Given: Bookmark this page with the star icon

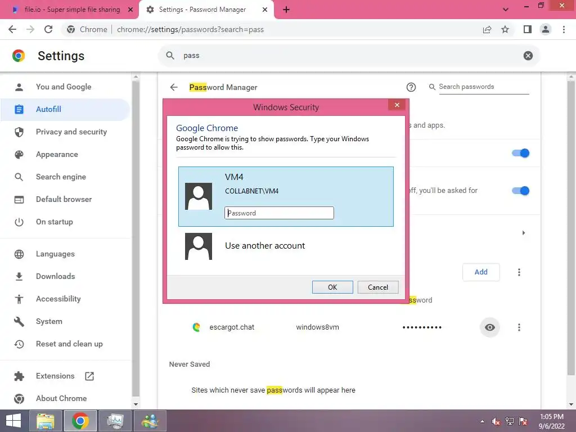Looking at the screenshot, I should point(505,29).
